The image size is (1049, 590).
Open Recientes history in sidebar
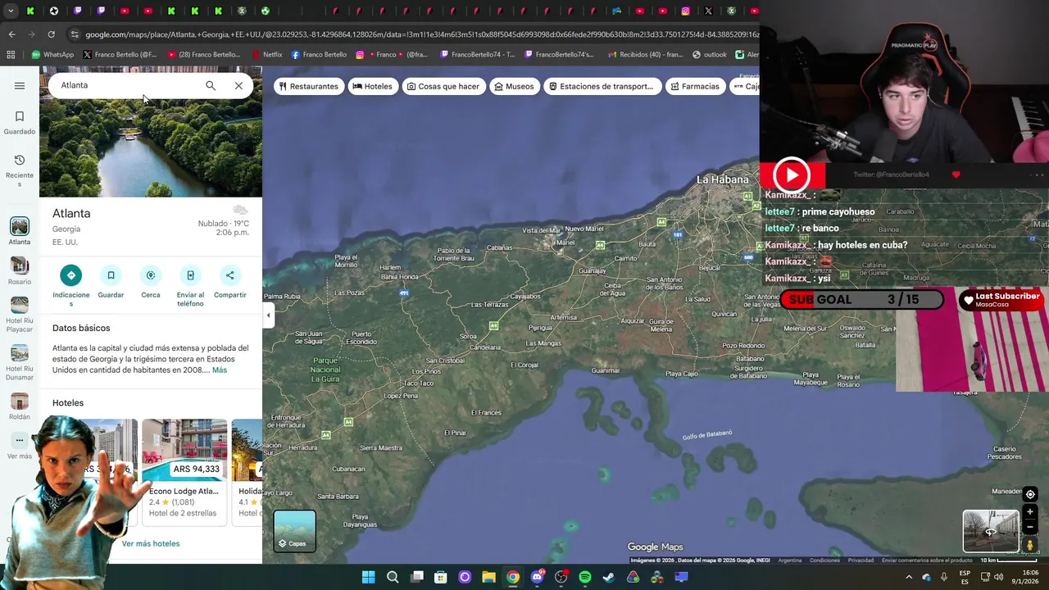point(20,170)
